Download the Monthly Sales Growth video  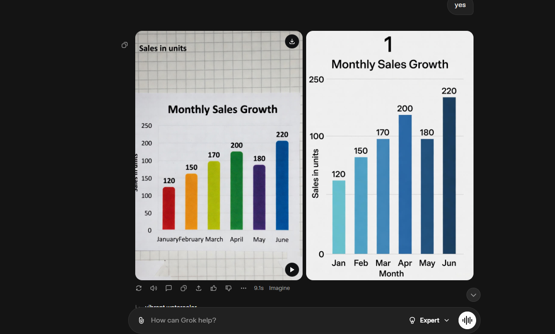[292, 41]
